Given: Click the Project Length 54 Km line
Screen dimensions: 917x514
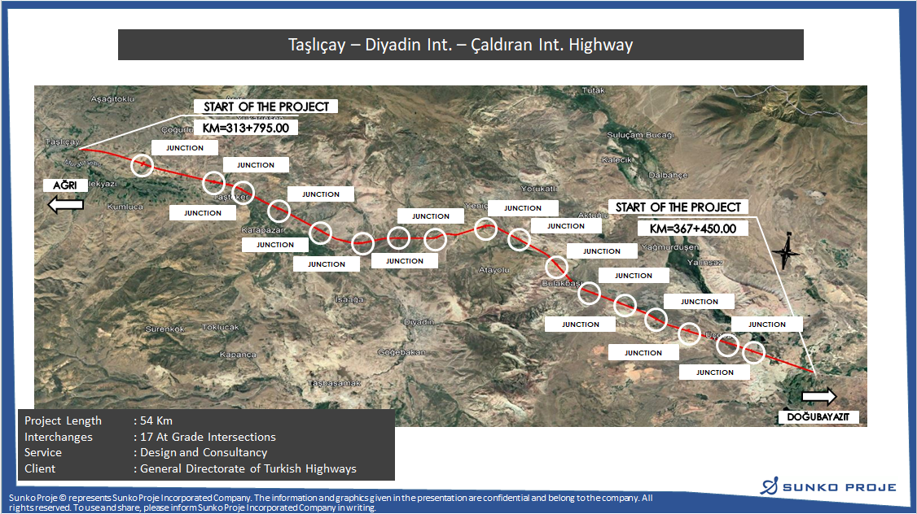Looking at the screenshot, I should coord(99,420).
